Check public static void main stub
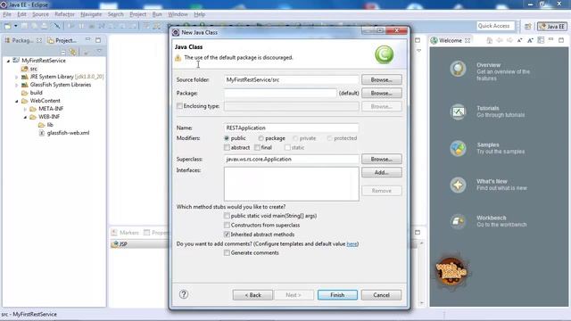Image resolution: width=571 pixels, height=321 pixels. [227, 216]
